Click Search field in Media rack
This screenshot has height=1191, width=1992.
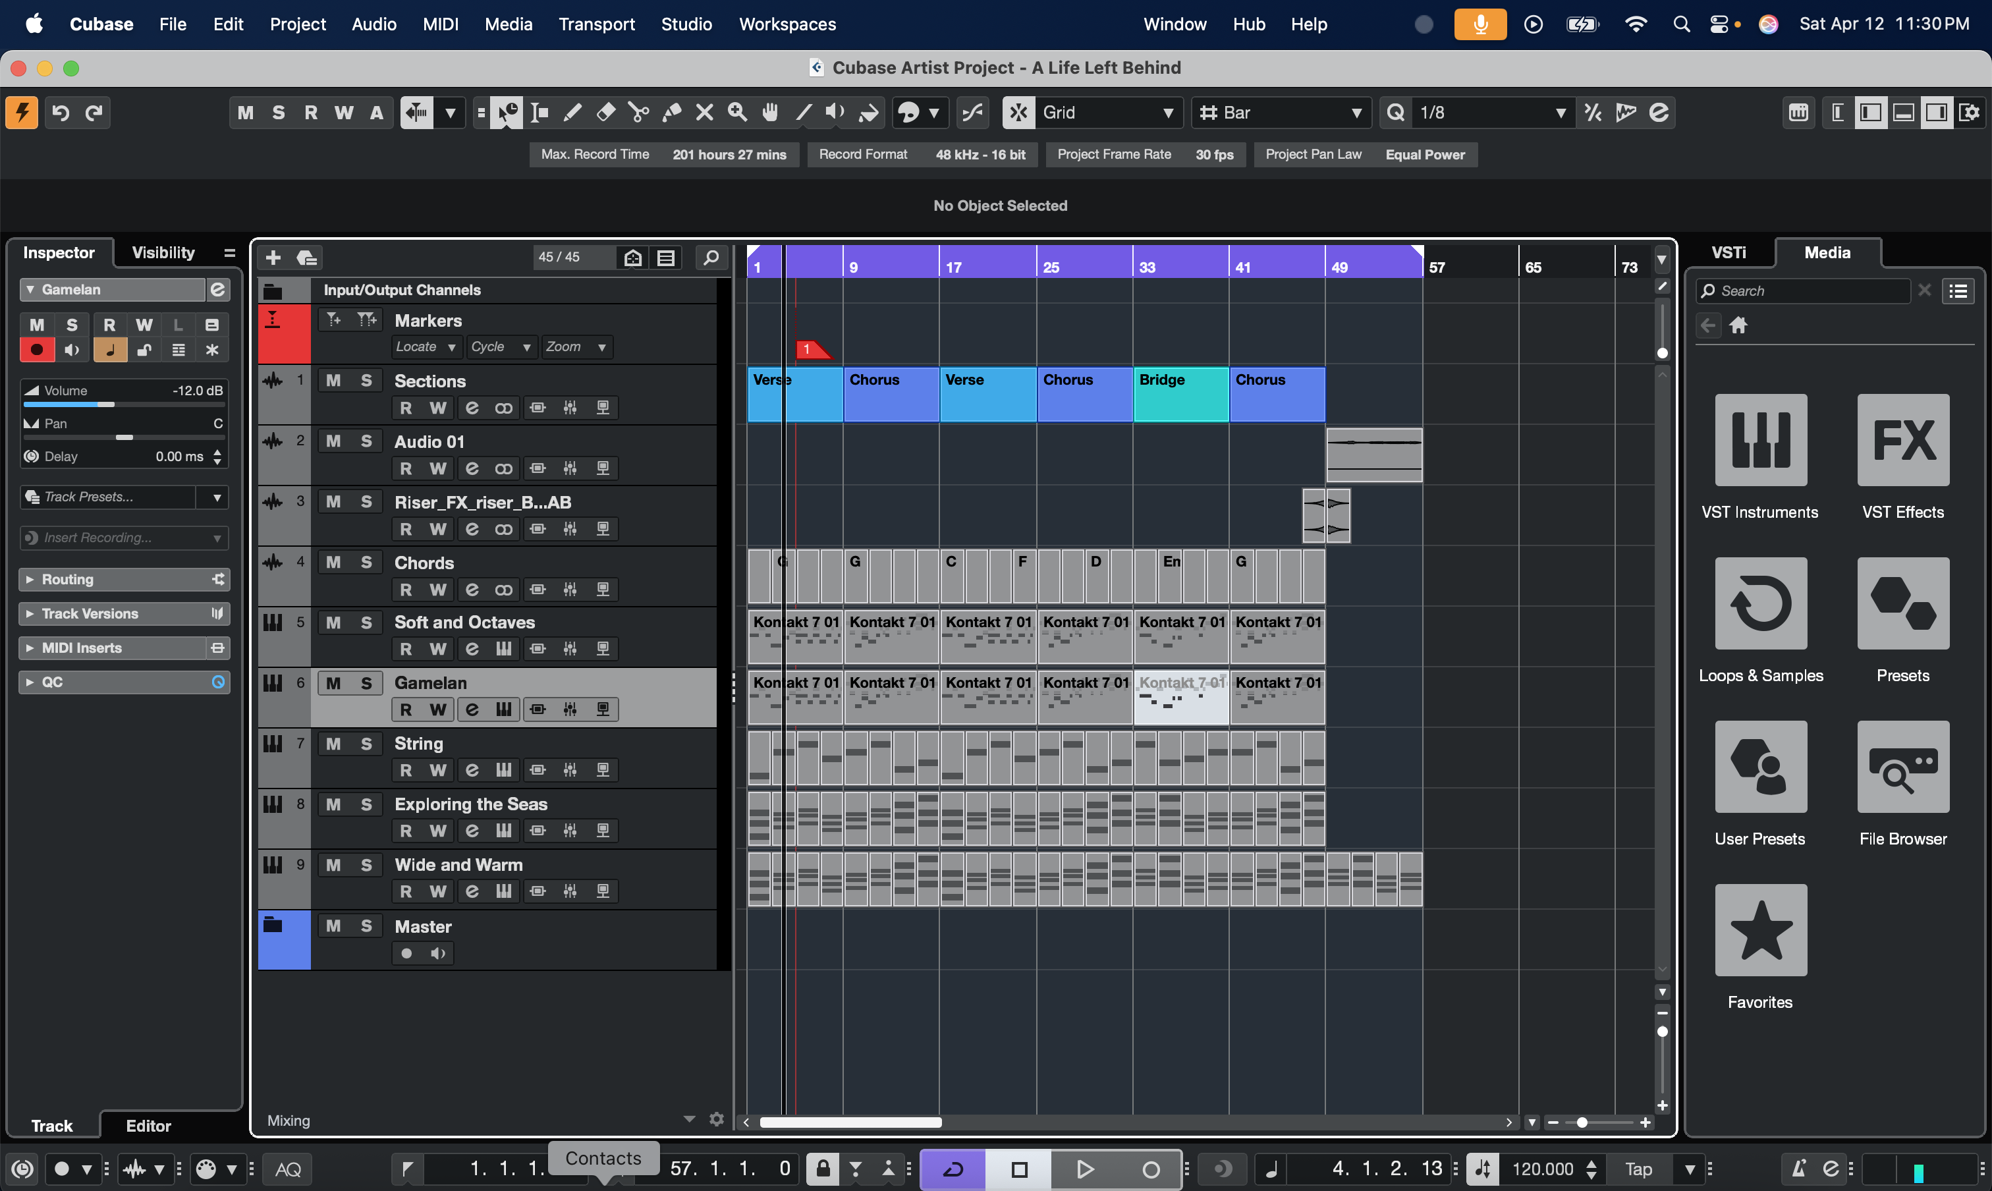[1802, 291]
